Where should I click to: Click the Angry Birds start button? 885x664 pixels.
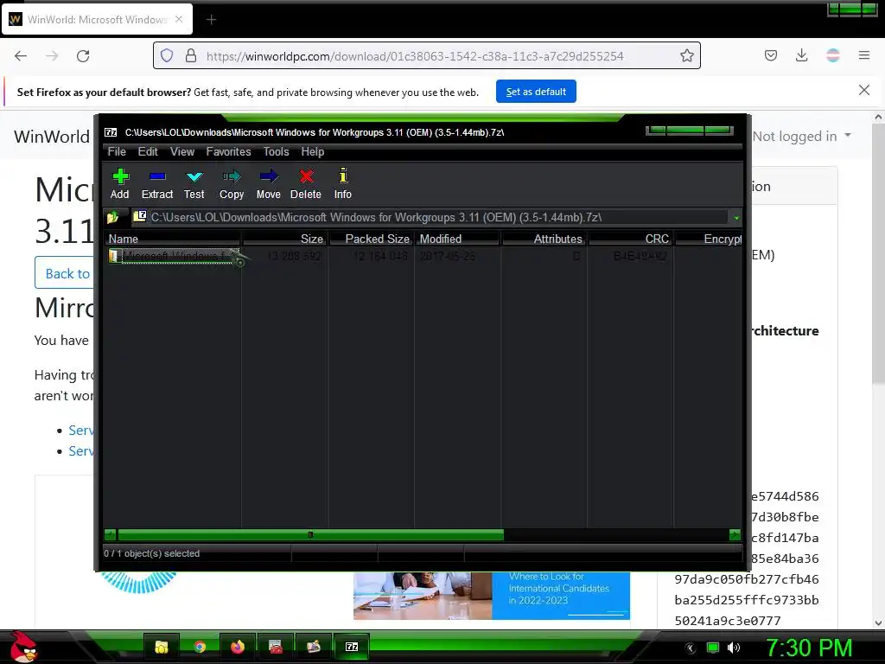pyautogui.click(x=23, y=647)
